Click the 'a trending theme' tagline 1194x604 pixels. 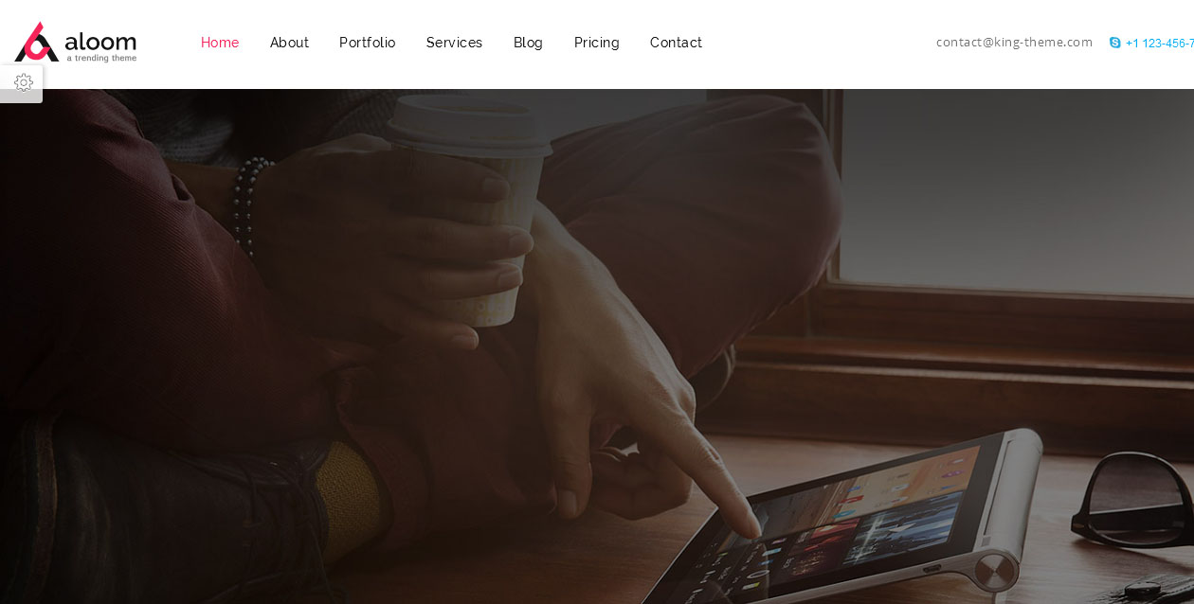[x=101, y=59]
